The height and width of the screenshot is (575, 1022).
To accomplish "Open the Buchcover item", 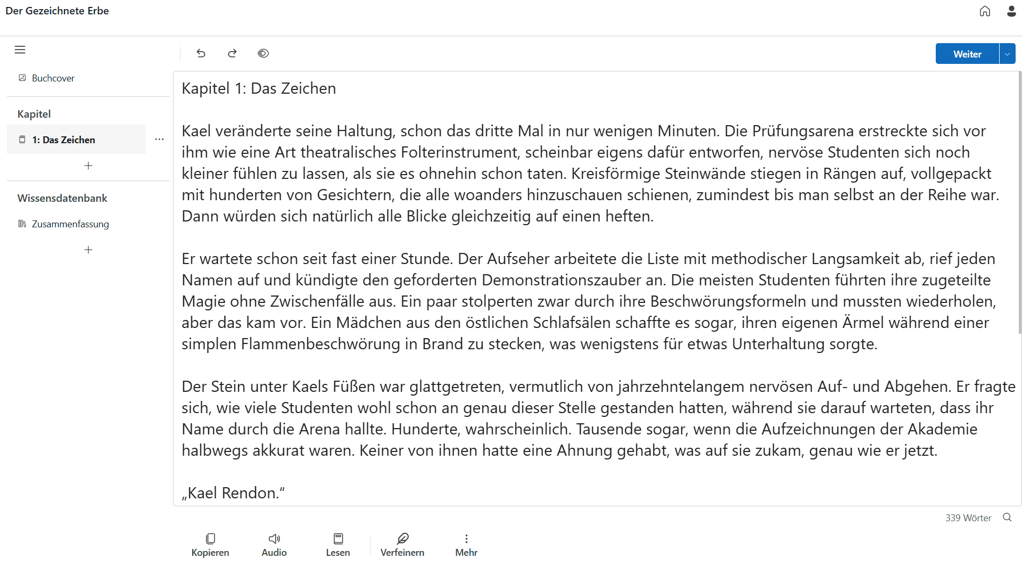I will click(x=53, y=78).
